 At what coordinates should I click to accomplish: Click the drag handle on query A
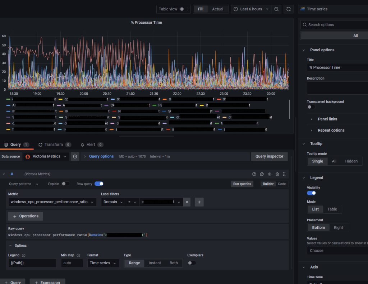pyautogui.click(x=284, y=174)
